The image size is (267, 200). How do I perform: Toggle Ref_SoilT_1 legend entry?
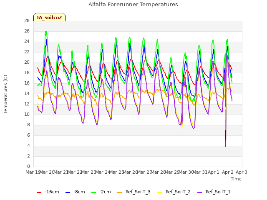(214, 192)
